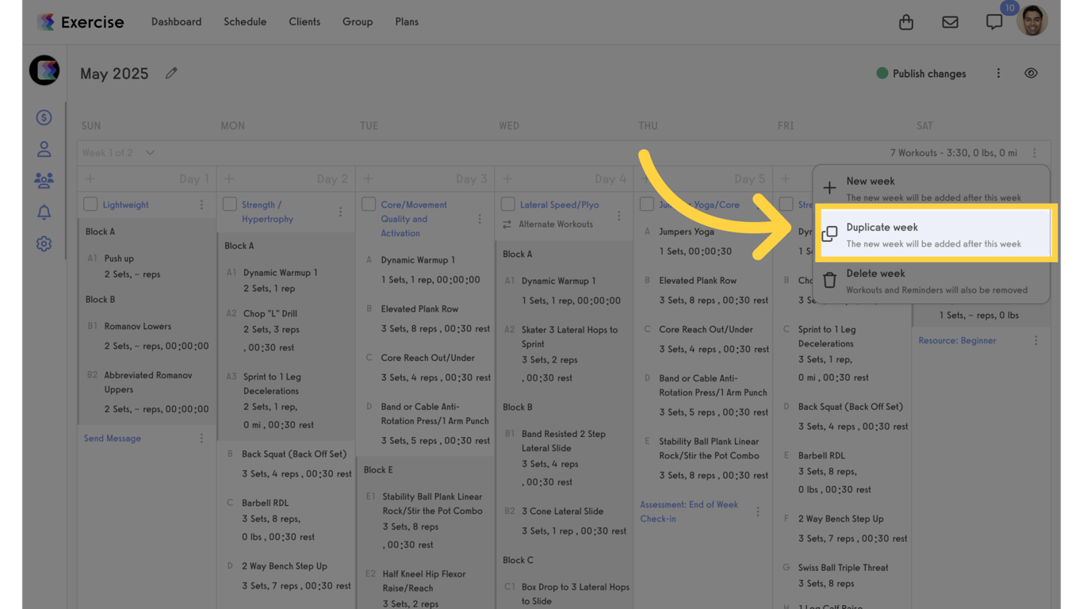Open three-dot menu for Lightweight workout
The image size is (1083, 609).
pos(201,205)
